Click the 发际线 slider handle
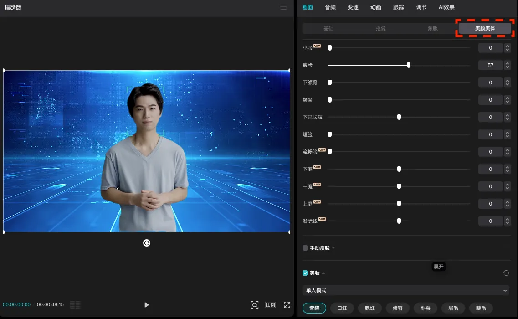 399,221
